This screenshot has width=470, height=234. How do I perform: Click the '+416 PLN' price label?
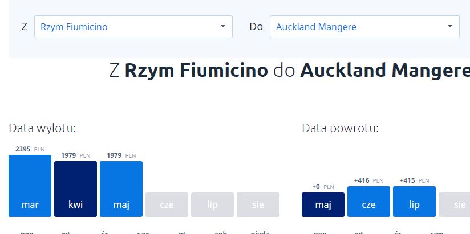tap(368, 180)
